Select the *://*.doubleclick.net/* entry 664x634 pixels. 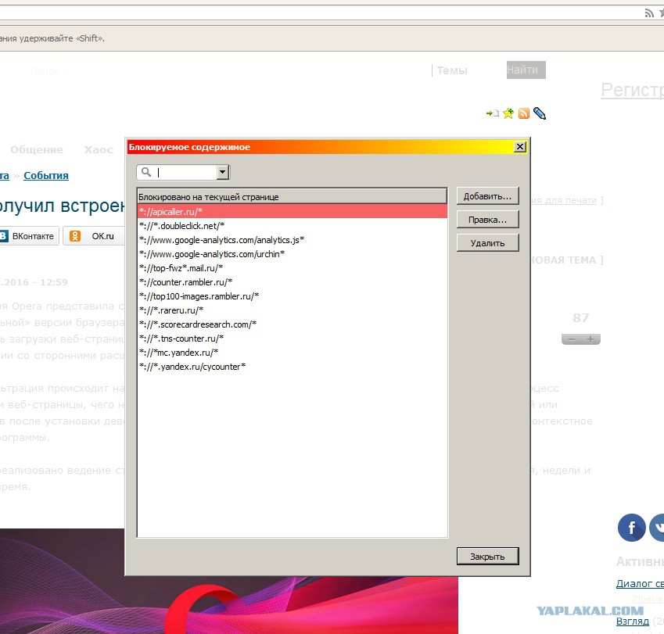click(181, 225)
